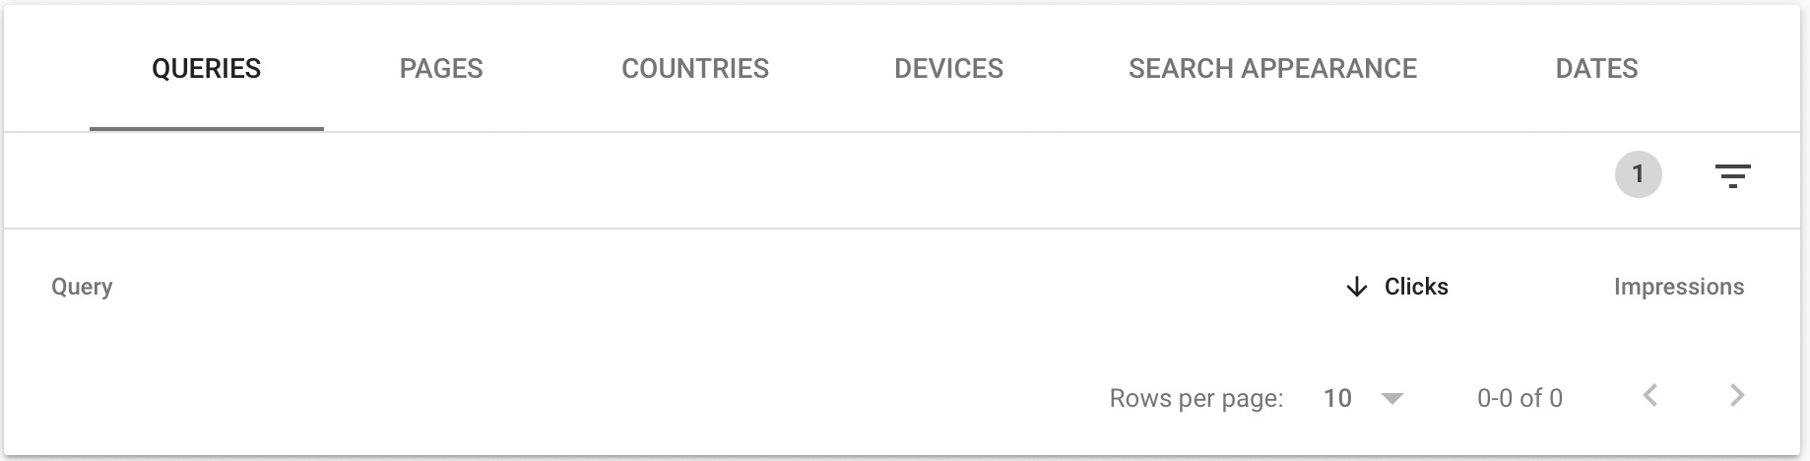Open the Search Appearance tab

pyautogui.click(x=1272, y=68)
